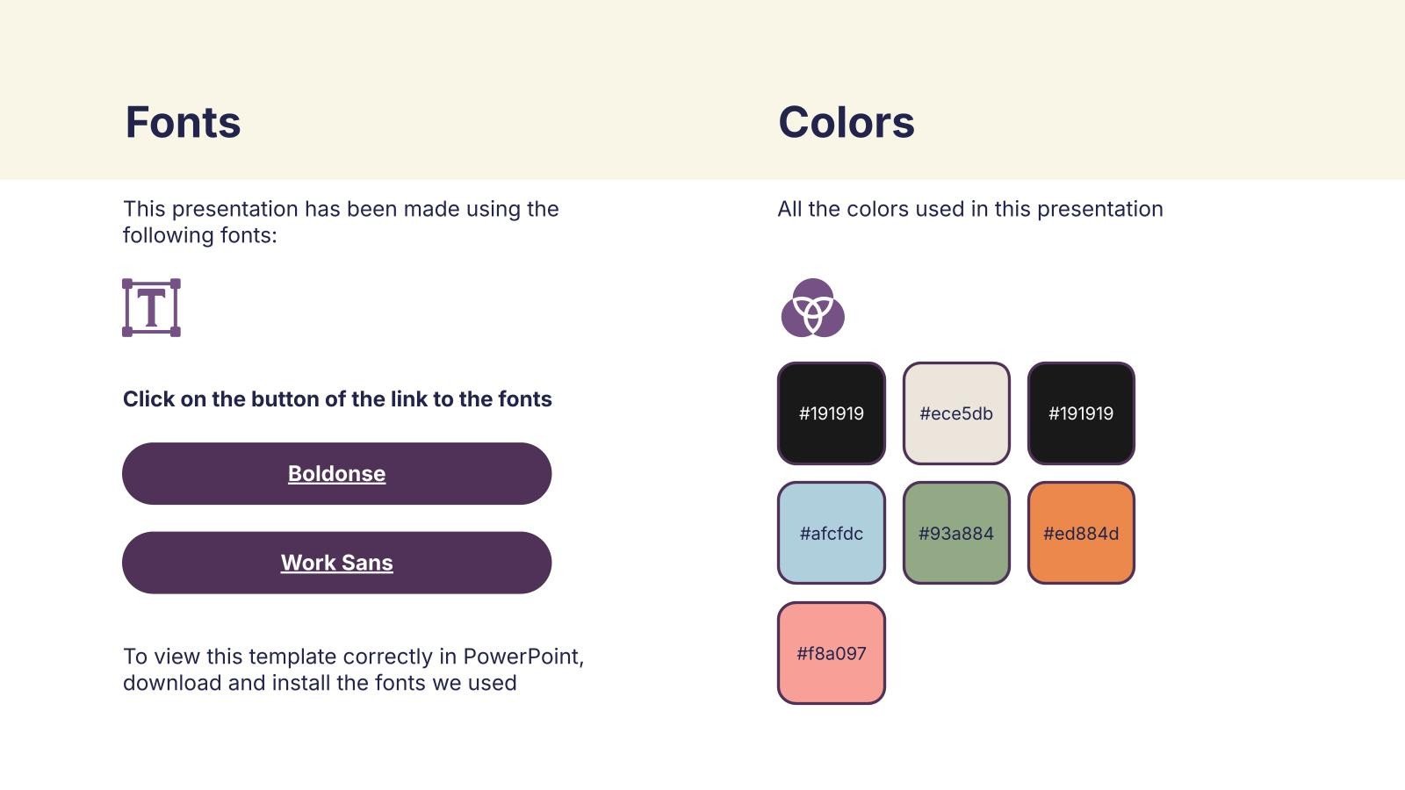Image resolution: width=1405 pixels, height=790 pixels.
Task: Choose the light blue #afcfdc swatch
Action: (832, 533)
